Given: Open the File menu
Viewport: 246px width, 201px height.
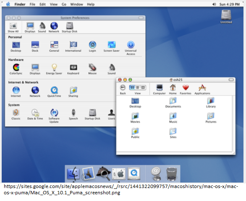Looking at the screenshot, I should pyautogui.click(x=32, y=4).
